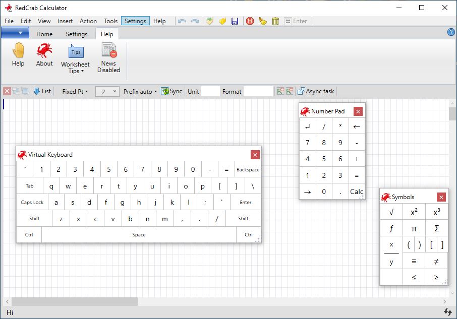Screen dimensions: 457x319
Task: Open the View menu
Action: point(44,21)
